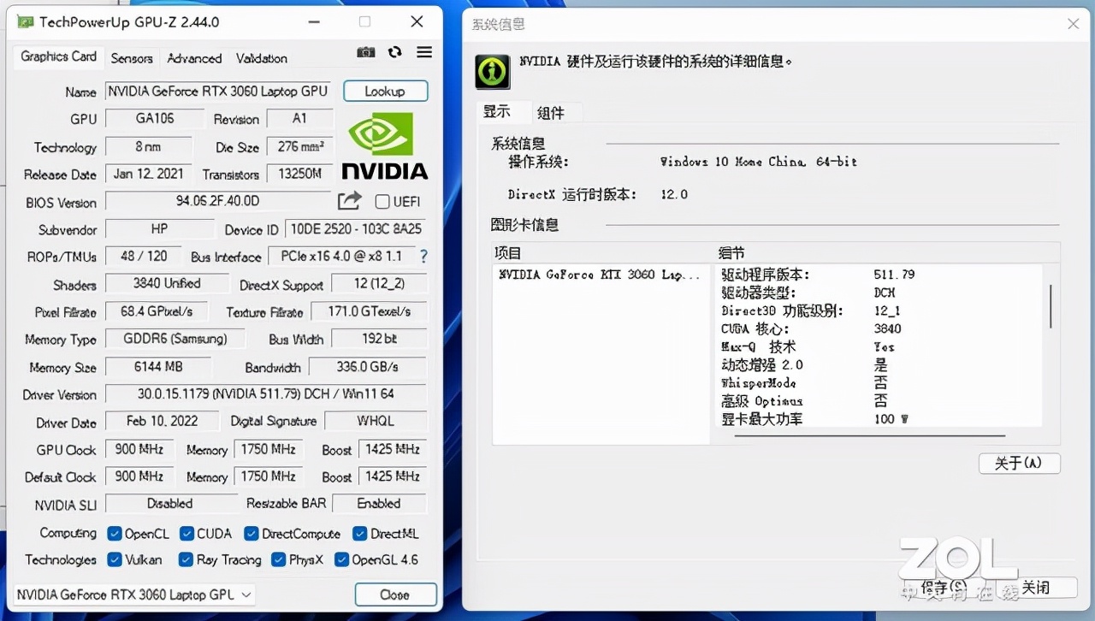Toggle the Ray Tracing checkbox

click(x=185, y=560)
